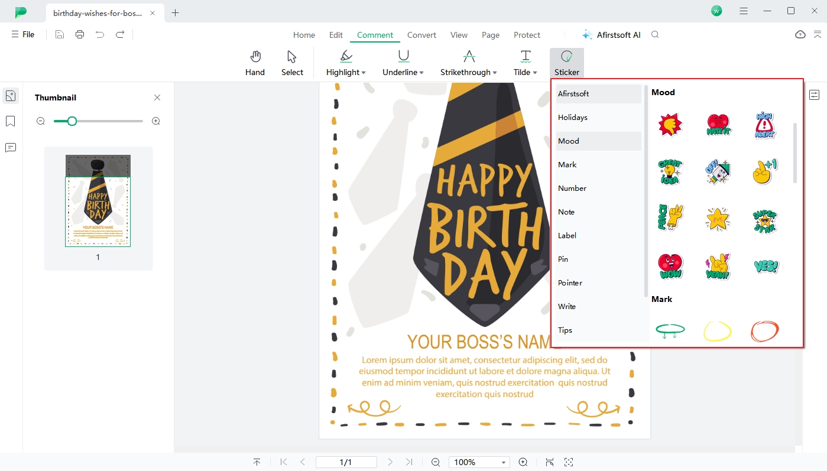827x471 pixels.
Task: Expand the Strikethrough dropdown arrow
Action: click(x=494, y=73)
